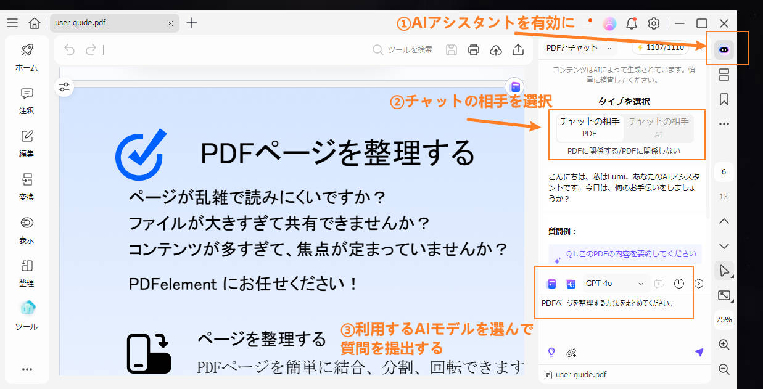Click the zoom in magnifier icon

coord(724,345)
